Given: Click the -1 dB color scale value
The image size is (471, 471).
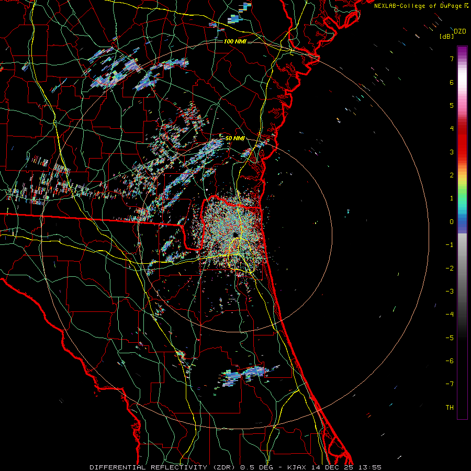Looking at the screenshot, I should tap(450, 245).
